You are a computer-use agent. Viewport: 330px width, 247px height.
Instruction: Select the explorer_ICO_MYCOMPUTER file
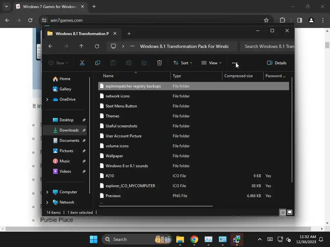194,186
